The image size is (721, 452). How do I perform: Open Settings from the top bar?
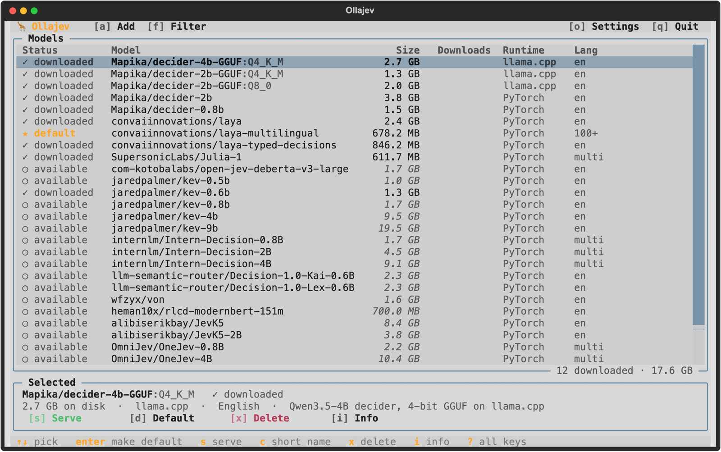604,27
